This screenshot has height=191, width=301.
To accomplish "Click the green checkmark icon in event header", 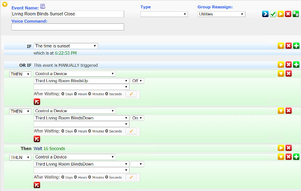I will click(x=273, y=14).
